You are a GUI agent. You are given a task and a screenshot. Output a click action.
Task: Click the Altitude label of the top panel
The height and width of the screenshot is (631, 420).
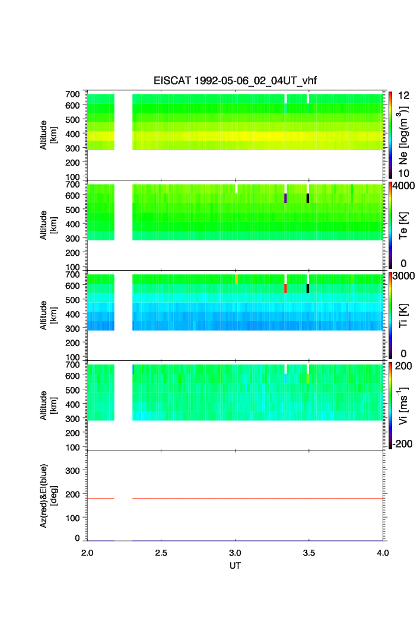49,135
